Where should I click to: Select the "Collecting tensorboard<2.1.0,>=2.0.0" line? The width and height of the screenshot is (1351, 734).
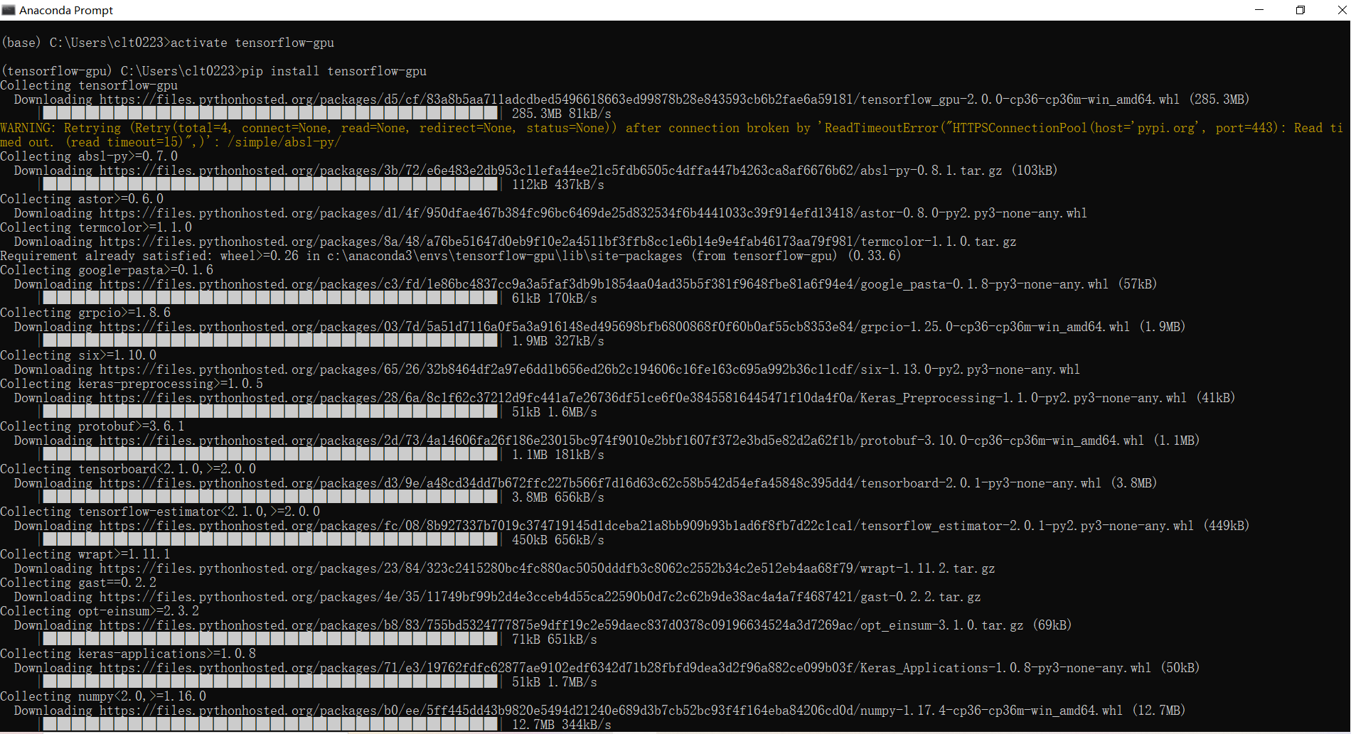[128, 469]
